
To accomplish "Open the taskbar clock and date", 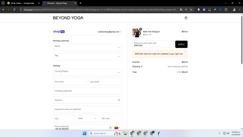I will (236, 133).
